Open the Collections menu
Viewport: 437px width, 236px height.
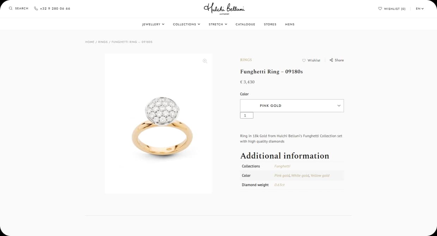tap(186, 24)
